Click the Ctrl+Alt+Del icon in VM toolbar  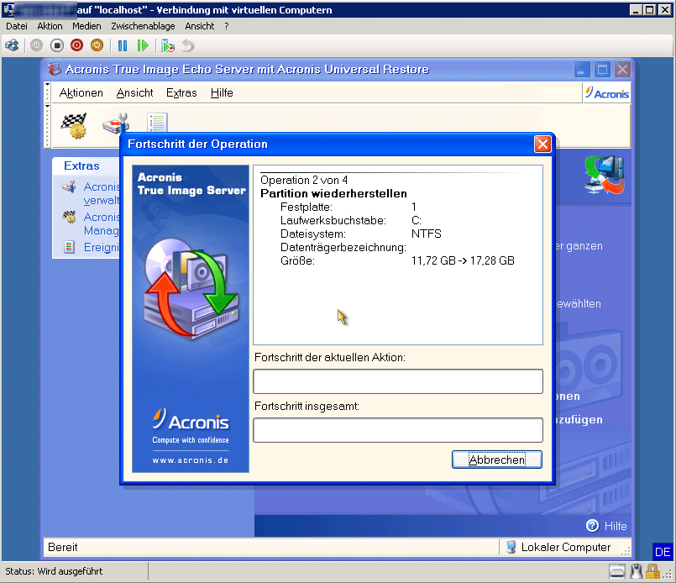(x=12, y=45)
